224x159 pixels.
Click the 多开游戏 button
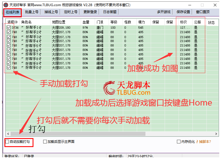(x=164, y=12)
